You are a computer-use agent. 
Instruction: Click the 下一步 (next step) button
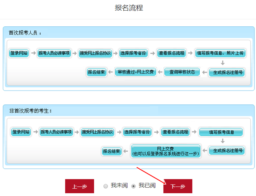178,186
